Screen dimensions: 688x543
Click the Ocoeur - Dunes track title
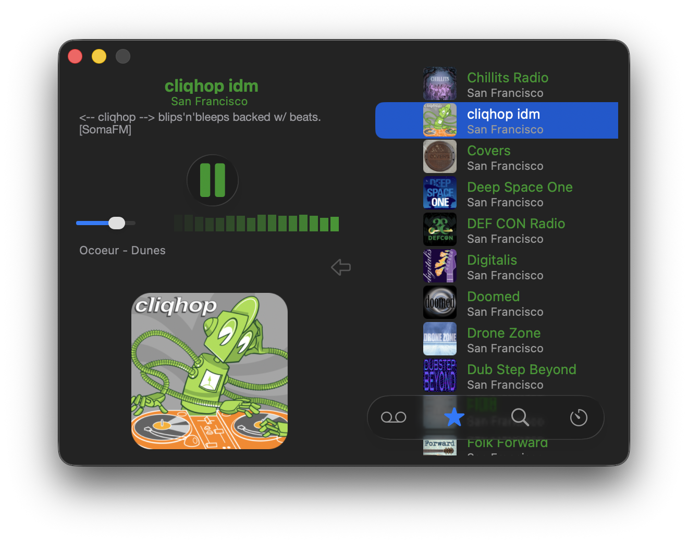tap(122, 251)
